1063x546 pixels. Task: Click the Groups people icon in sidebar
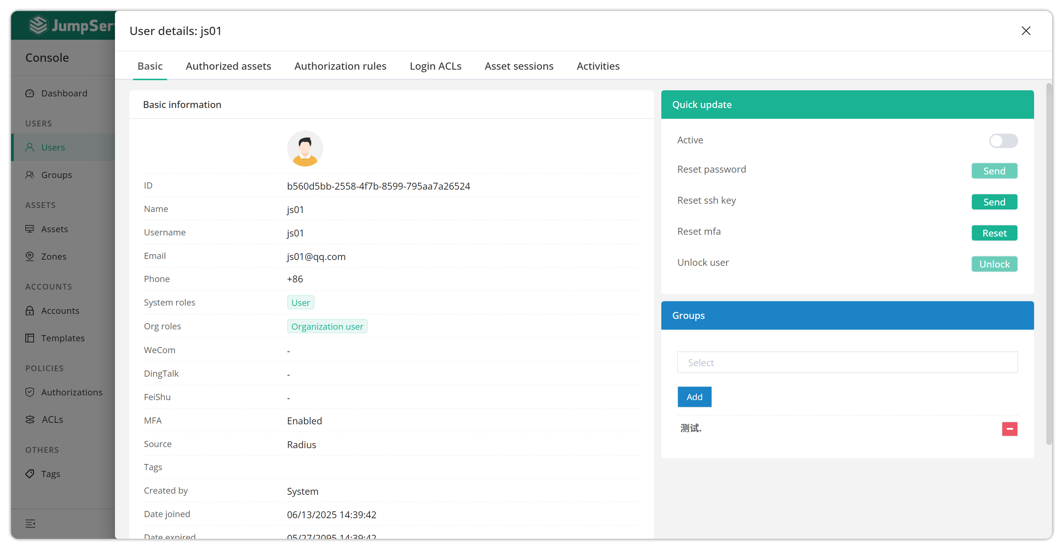[30, 175]
